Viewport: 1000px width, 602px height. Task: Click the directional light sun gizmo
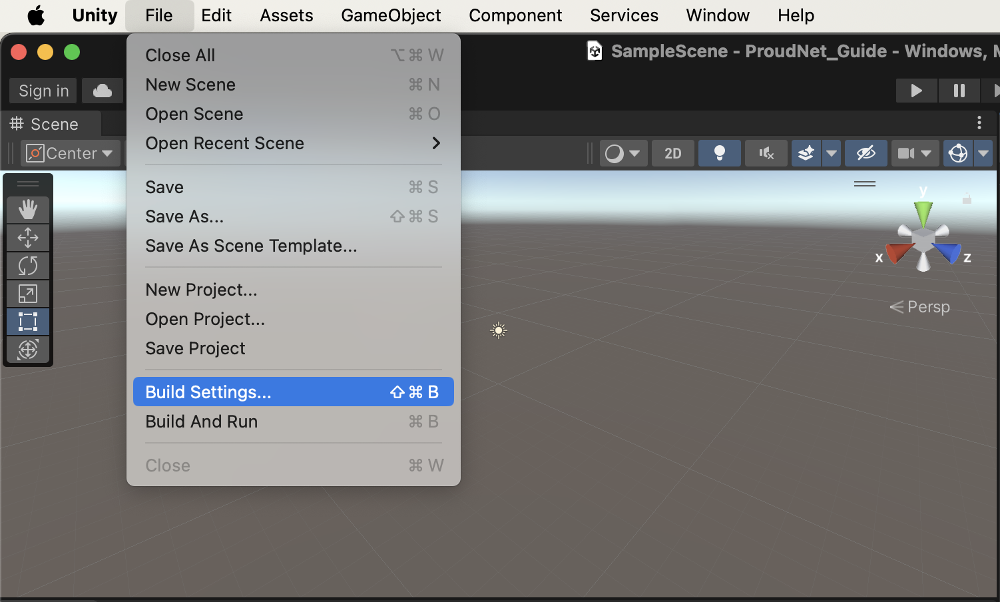click(499, 330)
